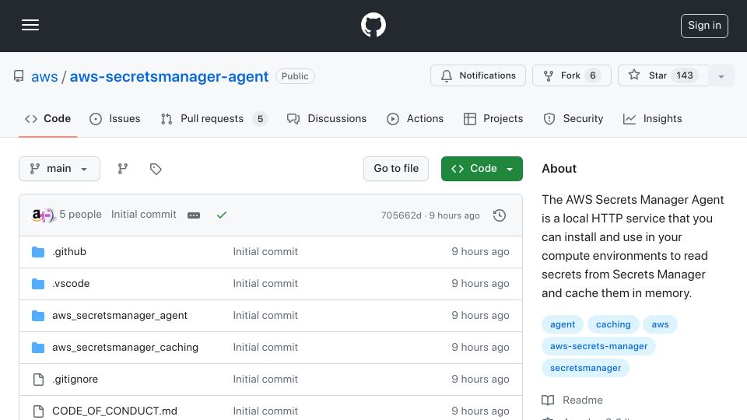The height and width of the screenshot is (420, 747).
Task: Open the aws_secretsmanager_caching folder
Action: coord(125,347)
